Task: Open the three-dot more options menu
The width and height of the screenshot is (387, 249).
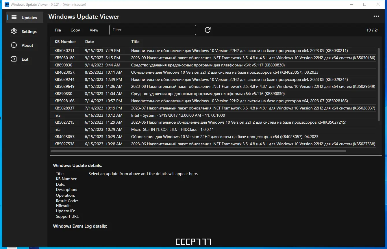Action: click(x=376, y=16)
